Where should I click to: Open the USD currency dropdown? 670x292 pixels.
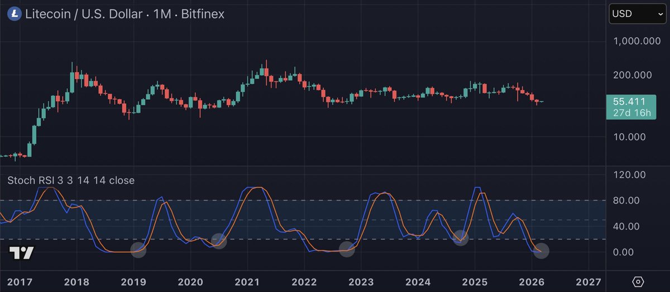[x=636, y=14]
